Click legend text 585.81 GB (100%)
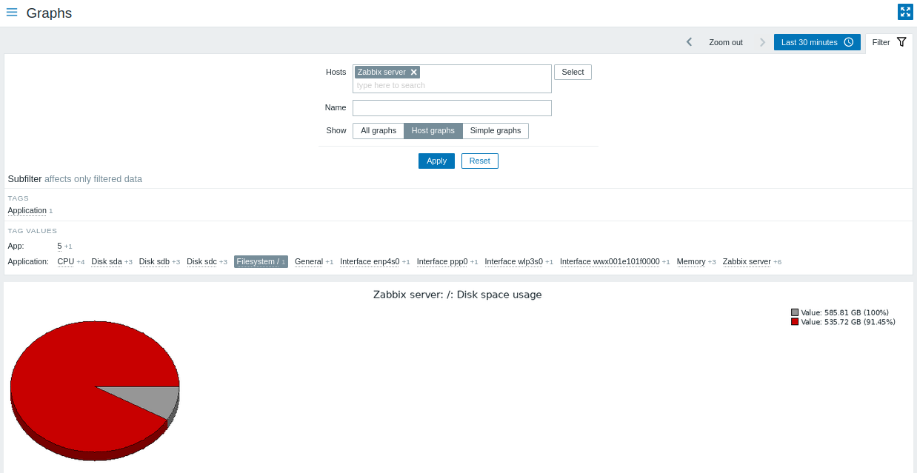 844,313
